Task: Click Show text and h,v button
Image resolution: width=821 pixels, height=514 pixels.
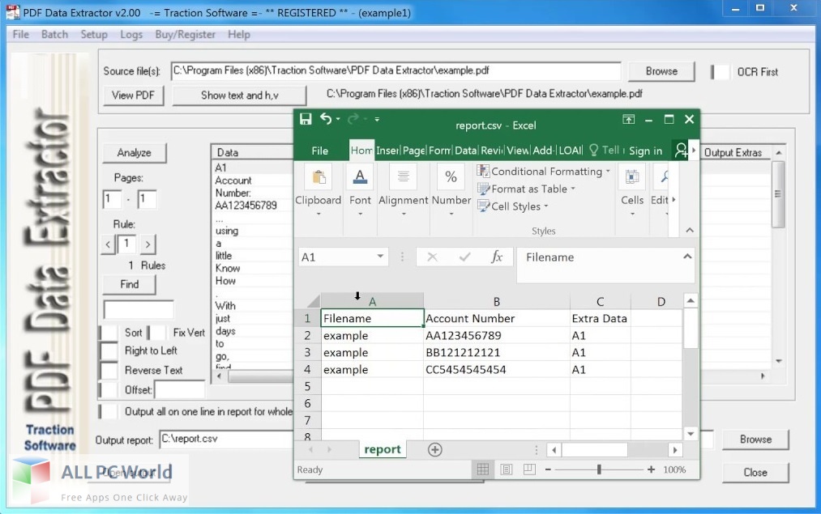Action: pyautogui.click(x=239, y=96)
